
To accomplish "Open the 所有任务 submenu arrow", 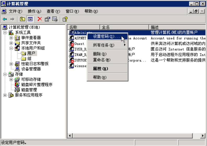I will 125,45.
